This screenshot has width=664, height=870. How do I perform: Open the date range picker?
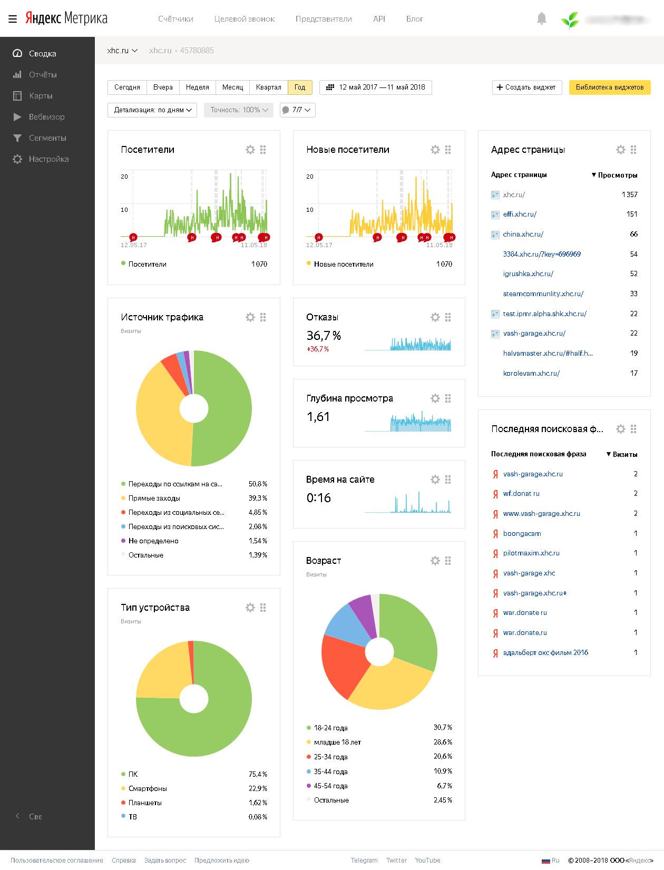pos(376,87)
